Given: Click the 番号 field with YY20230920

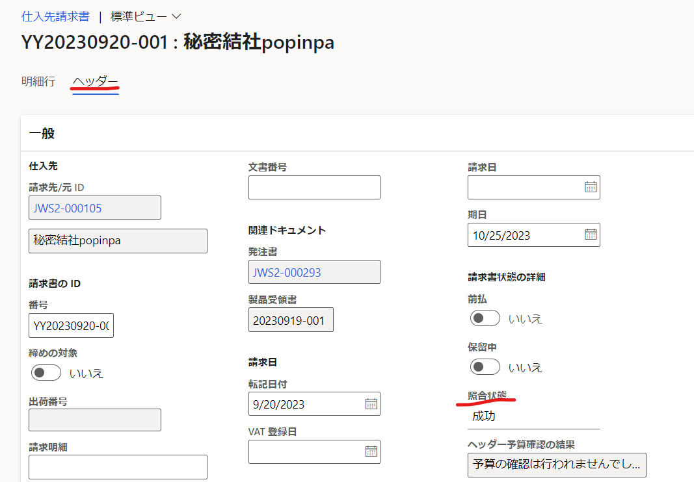Looking at the screenshot, I should [72, 326].
